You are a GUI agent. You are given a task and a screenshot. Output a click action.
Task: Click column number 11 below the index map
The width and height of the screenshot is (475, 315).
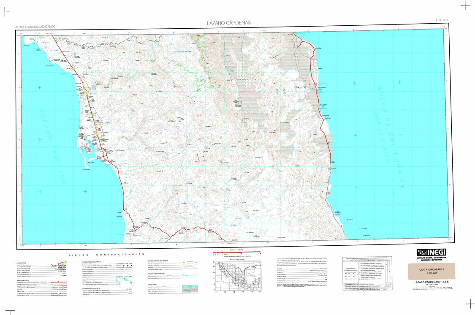217,292
